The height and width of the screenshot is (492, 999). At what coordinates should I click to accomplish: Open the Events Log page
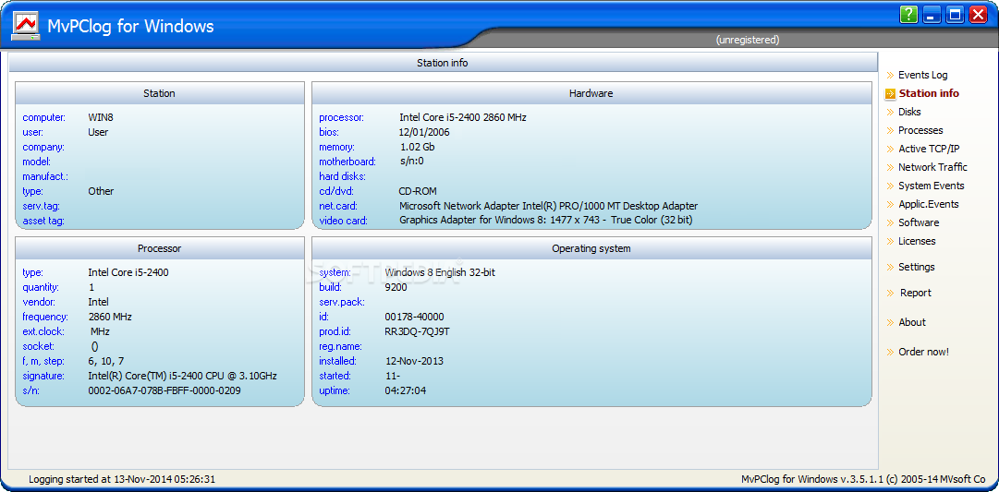(922, 75)
